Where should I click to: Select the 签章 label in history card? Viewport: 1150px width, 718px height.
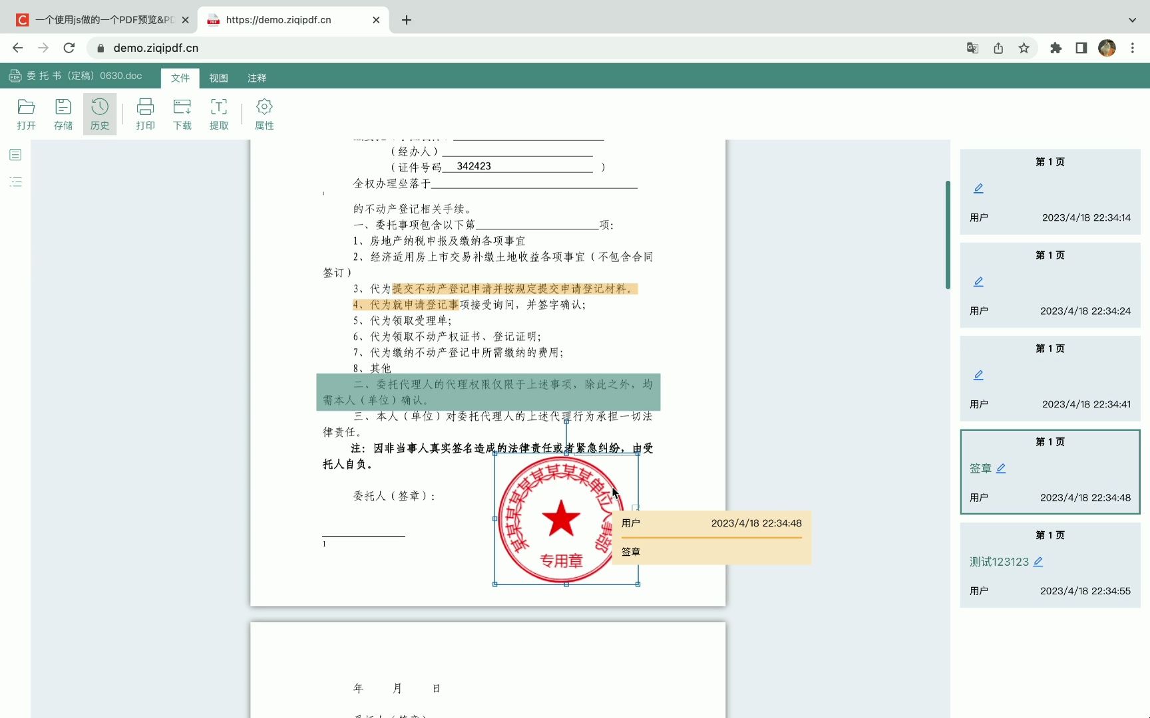tap(980, 469)
